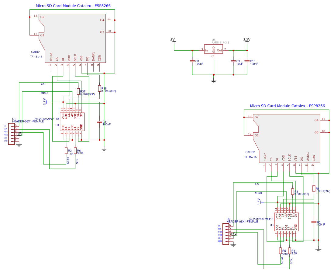
Task: Select the 'TF-15×15' label under CARD1
Action: click(36, 57)
